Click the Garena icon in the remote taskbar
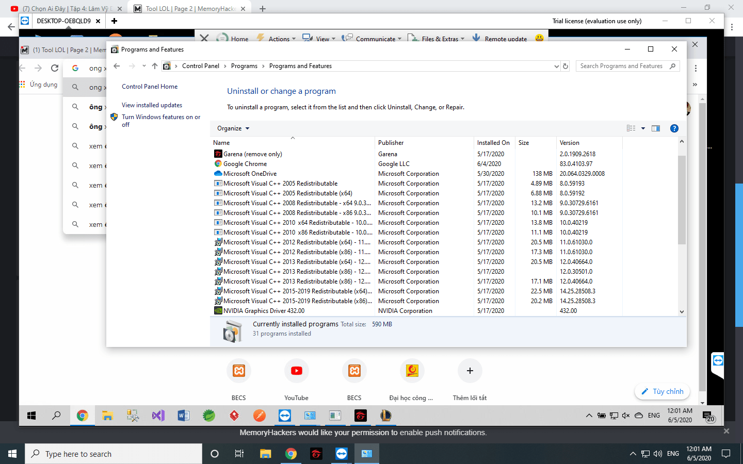Image resolution: width=743 pixels, height=464 pixels. click(x=360, y=416)
